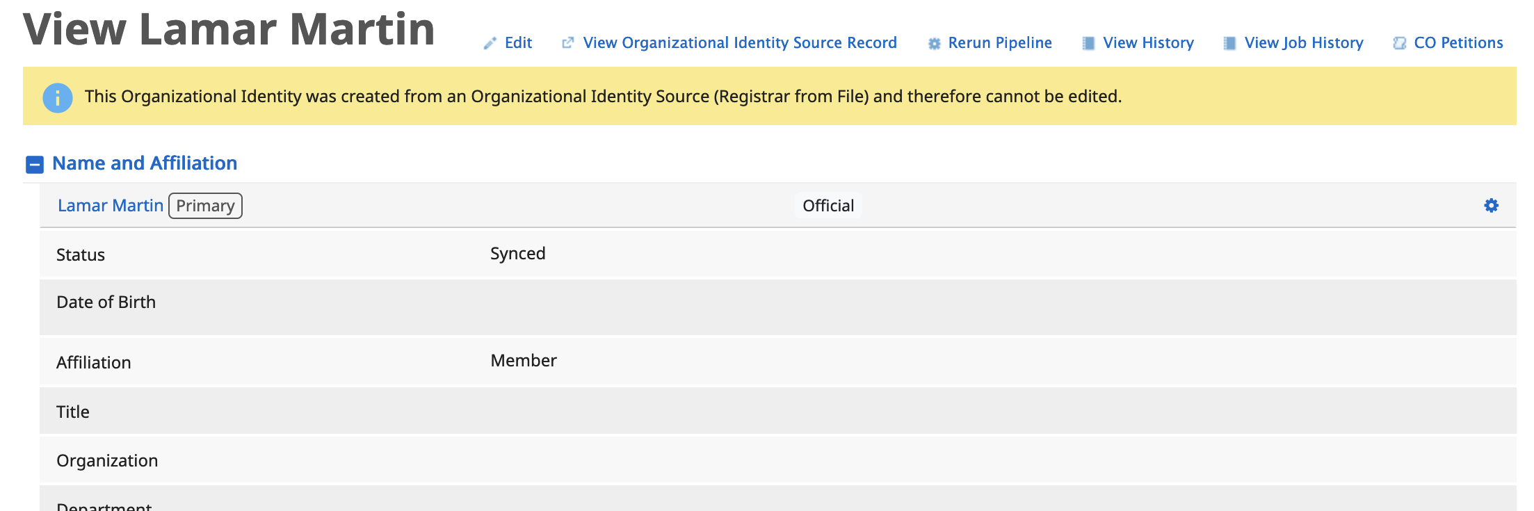Click the pencil Edit icon
Viewport: 1534px width, 511px height.
490,43
